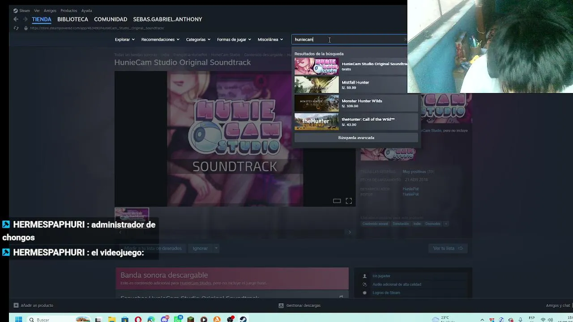573x322 pixels.
Task: Open the COMUNIDAD tab
Action: pyautogui.click(x=111, y=19)
